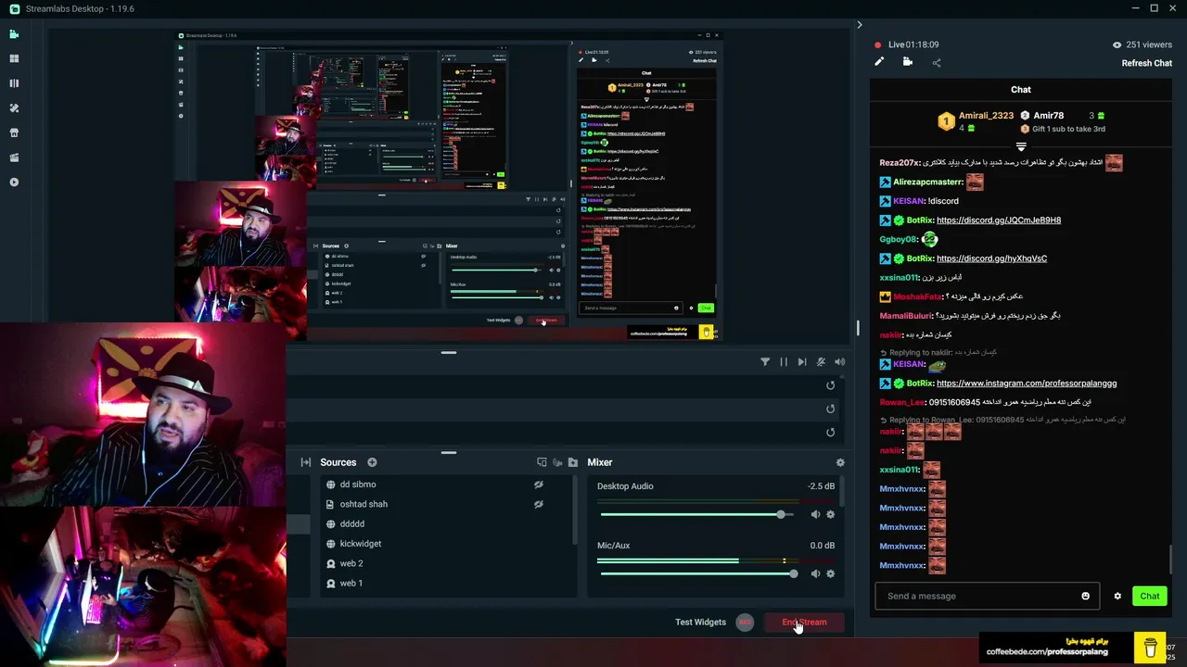Image resolution: width=1187 pixels, height=667 pixels.
Task: Open Desktop Audio settings gear
Action: (x=830, y=514)
